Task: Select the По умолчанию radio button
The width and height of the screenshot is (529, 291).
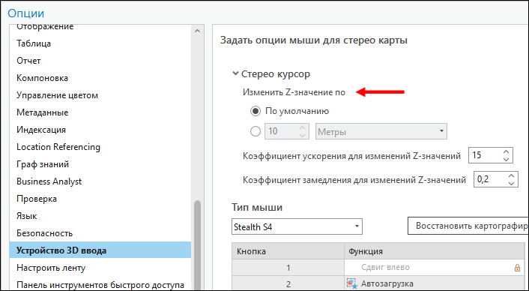Action: (256, 111)
